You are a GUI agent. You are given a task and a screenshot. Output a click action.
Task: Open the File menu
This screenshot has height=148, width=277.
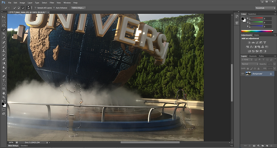pos(10,3)
